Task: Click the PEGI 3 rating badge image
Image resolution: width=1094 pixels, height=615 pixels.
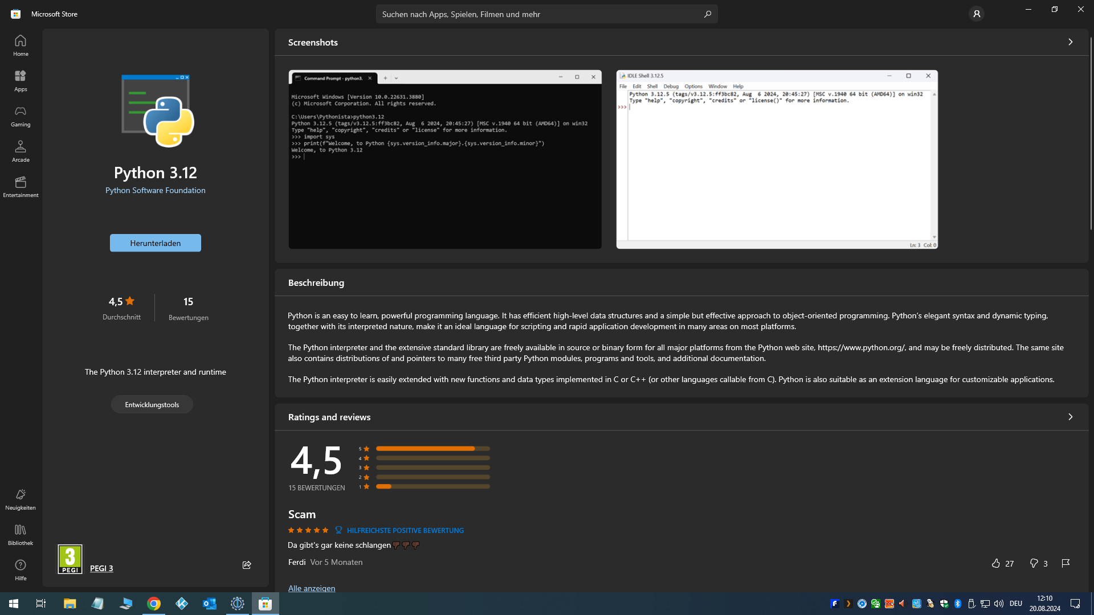Action: click(70, 559)
